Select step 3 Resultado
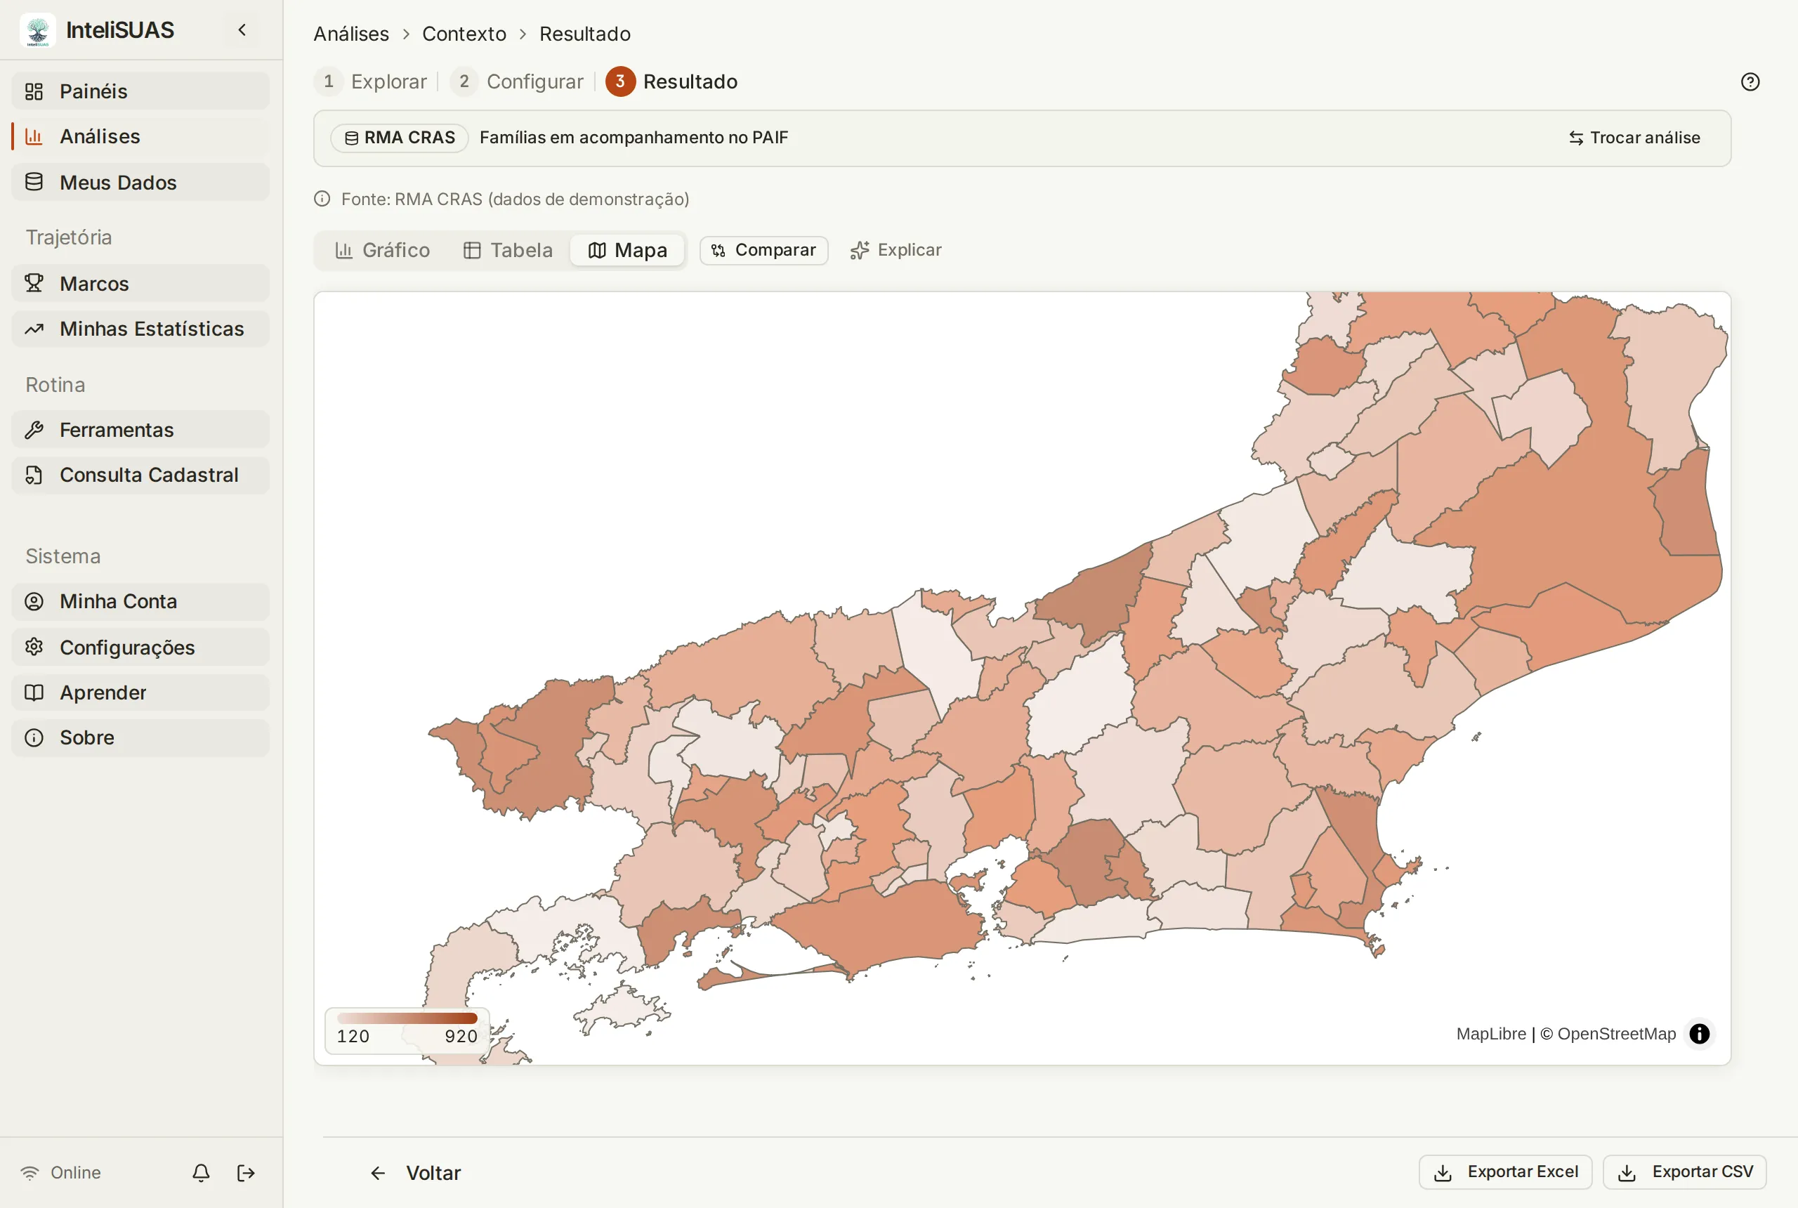The image size is (1798, 1208). 671,81
